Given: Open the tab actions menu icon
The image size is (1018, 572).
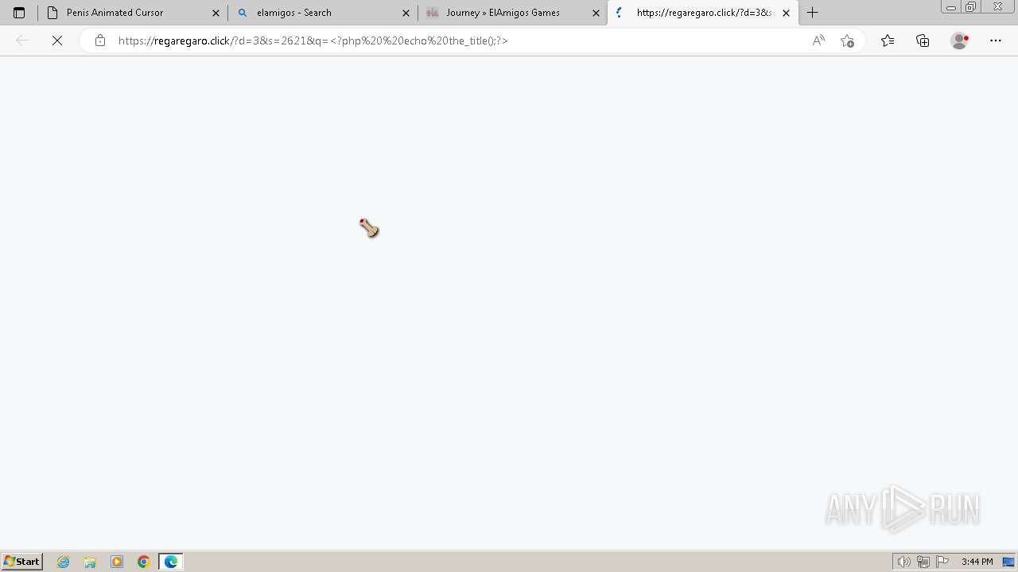Looking at the screenshot, I should coord(19,13).
